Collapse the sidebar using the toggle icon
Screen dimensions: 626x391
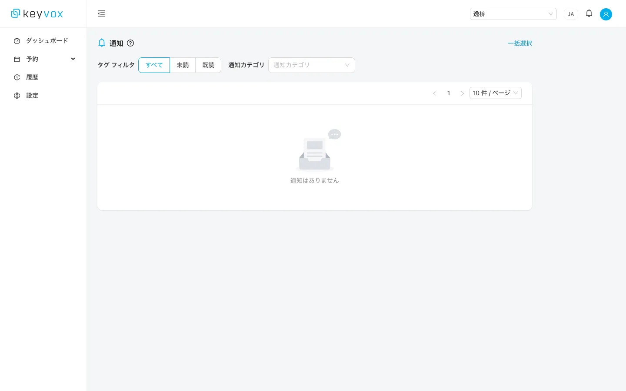coord(101,13)
